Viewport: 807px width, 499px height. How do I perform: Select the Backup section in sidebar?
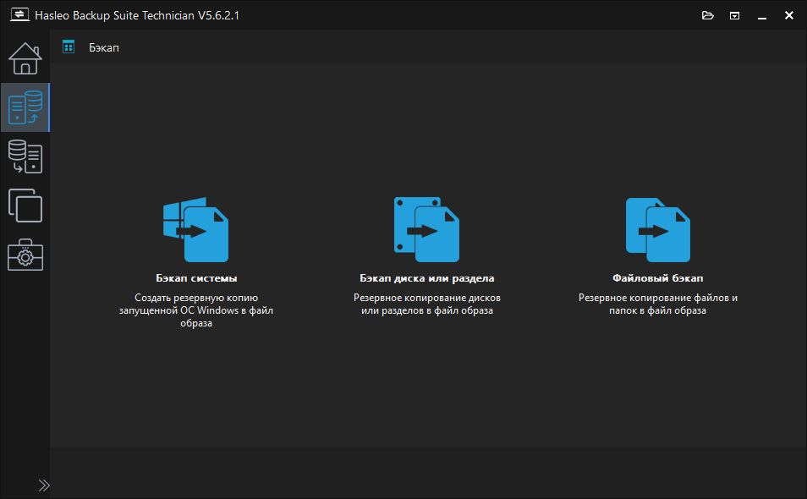pyautogui.click(x=25, y=107)
